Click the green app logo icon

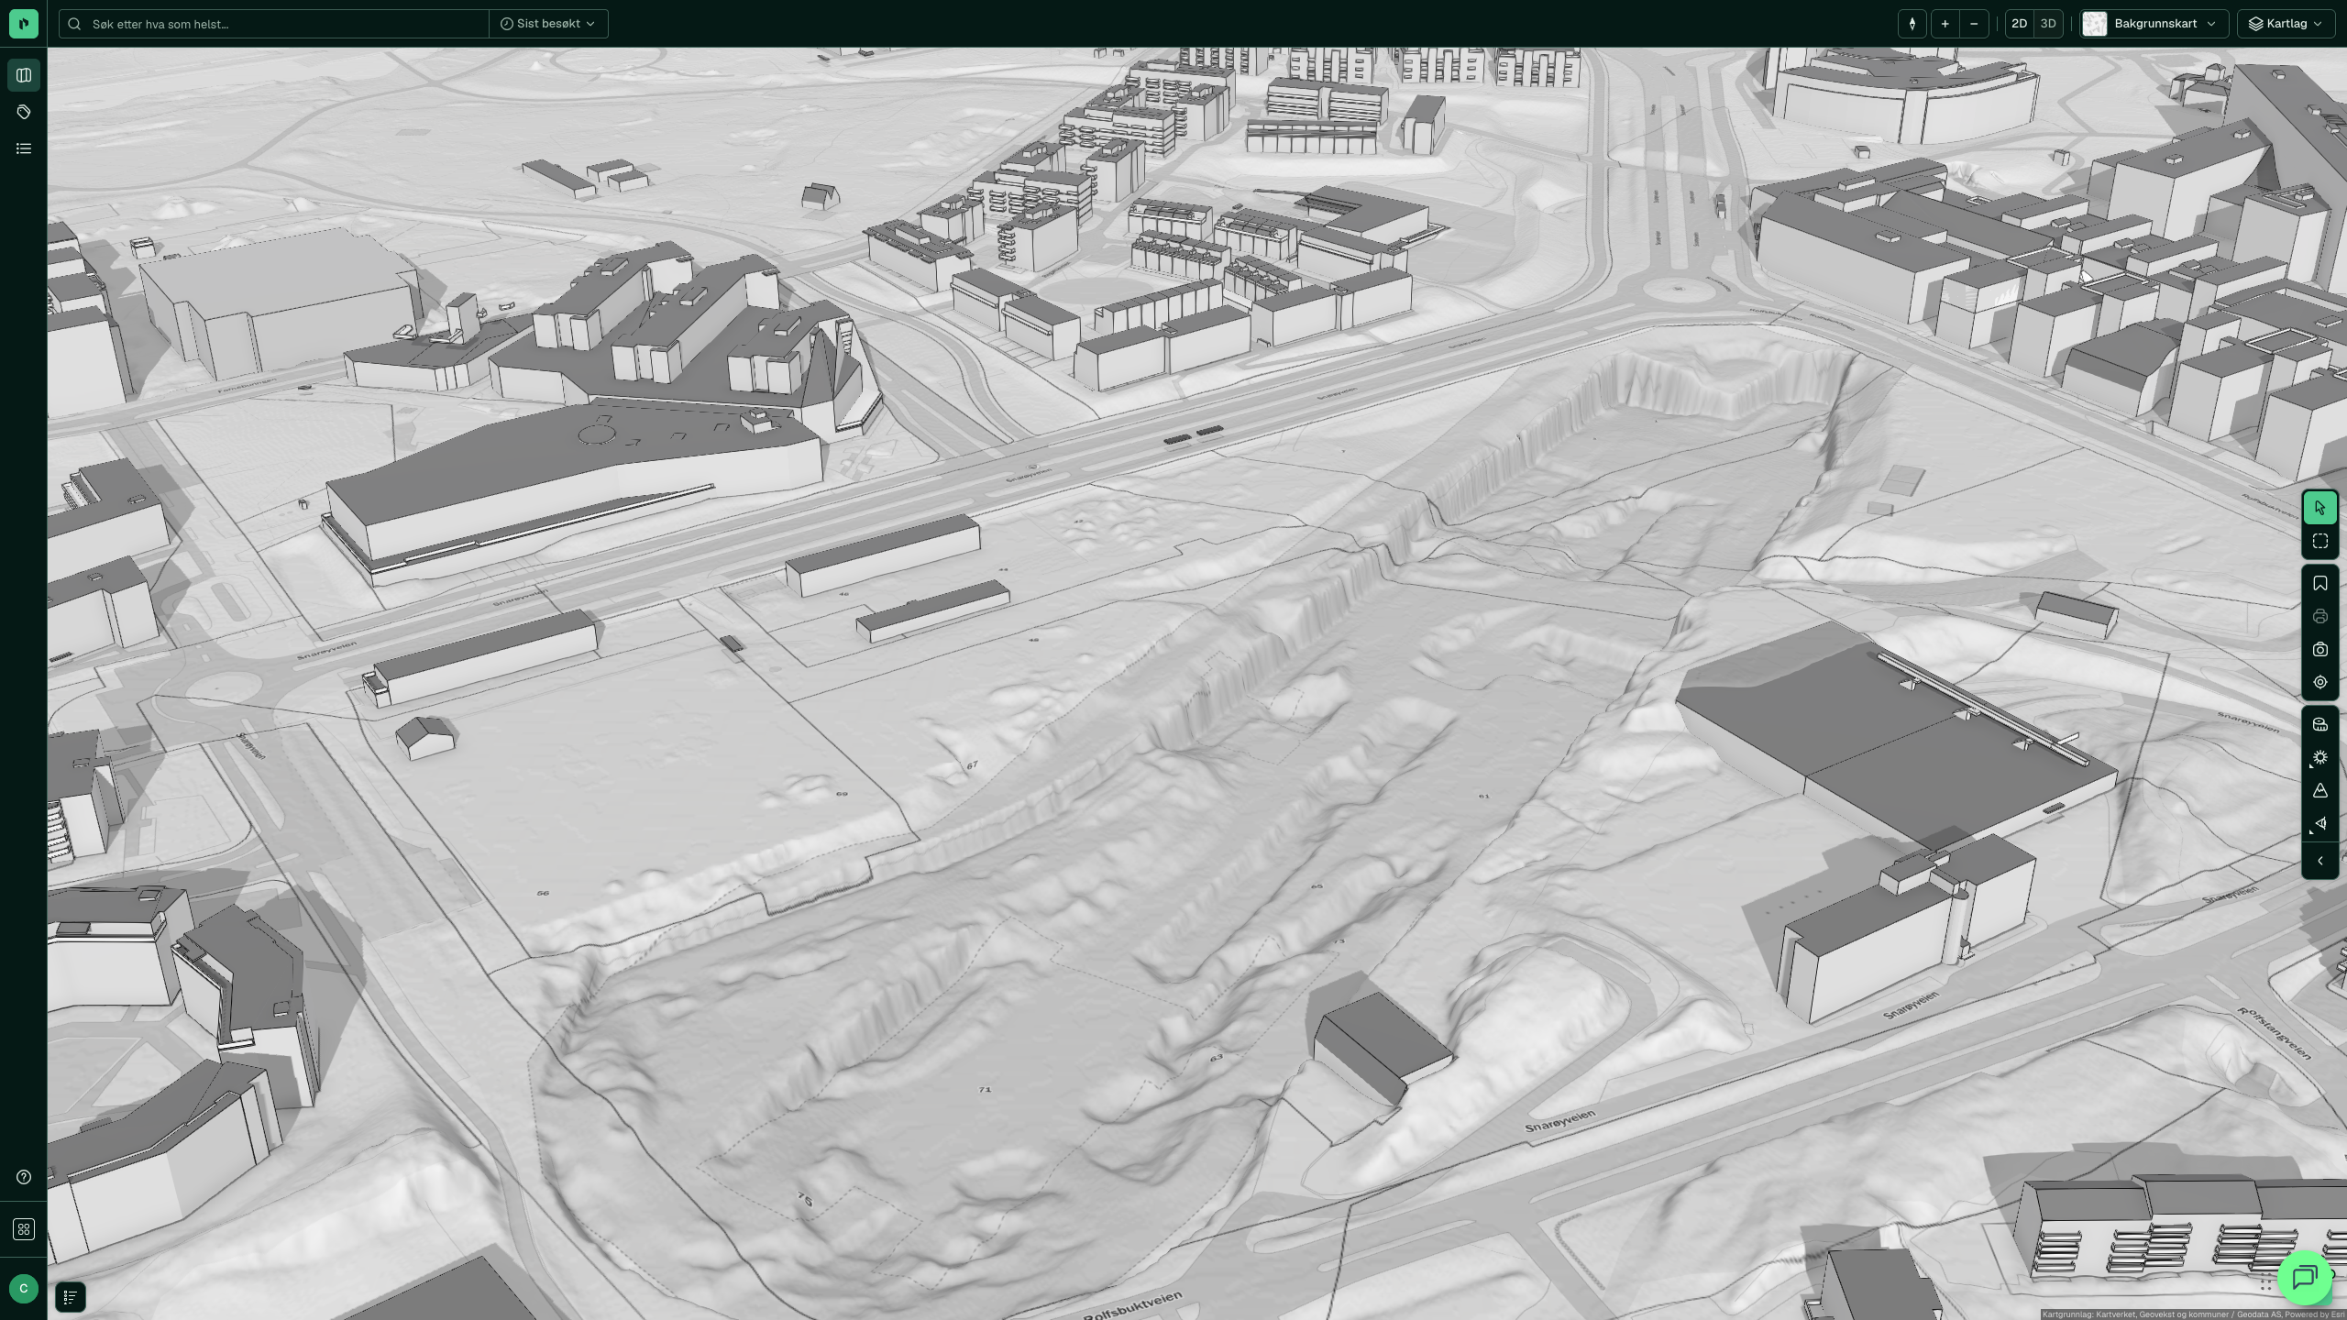tap(24, 24)
